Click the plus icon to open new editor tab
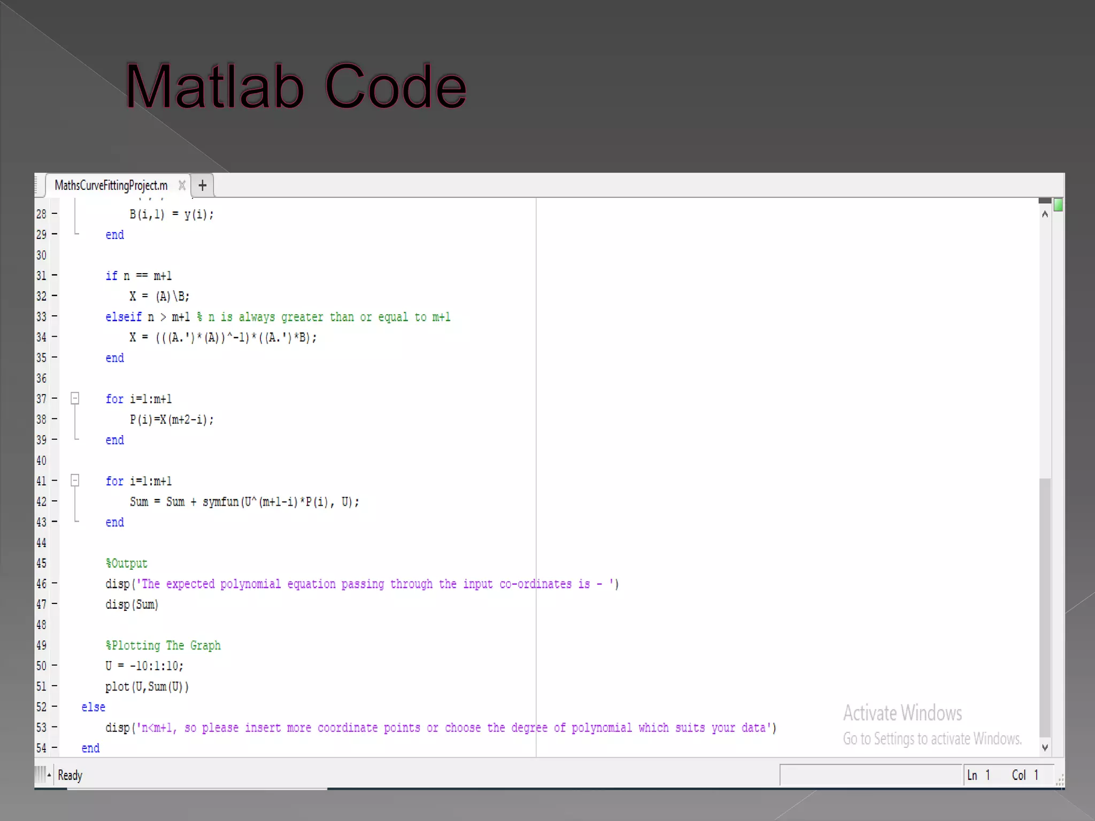 click(x=202, y=185)
